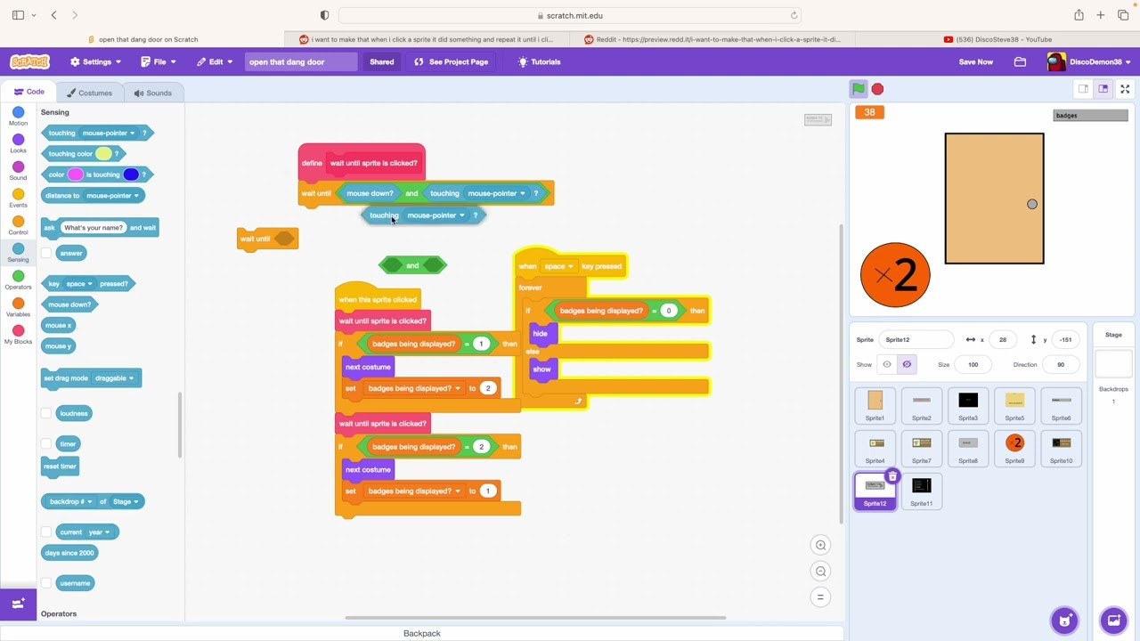This screenshot has height=641, width=1140.
Task: Open the Operators block category
Action: tap(18, 280)
